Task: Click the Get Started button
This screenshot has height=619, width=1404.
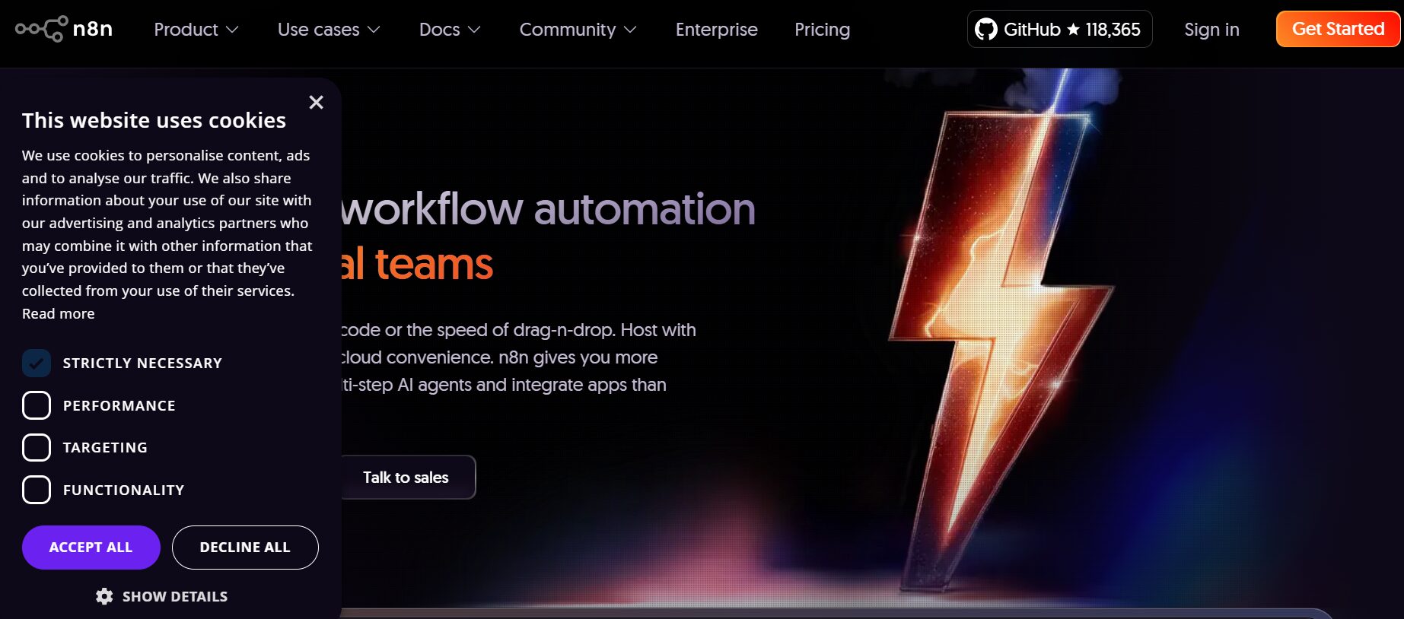Action: [x=1338, y=29]
